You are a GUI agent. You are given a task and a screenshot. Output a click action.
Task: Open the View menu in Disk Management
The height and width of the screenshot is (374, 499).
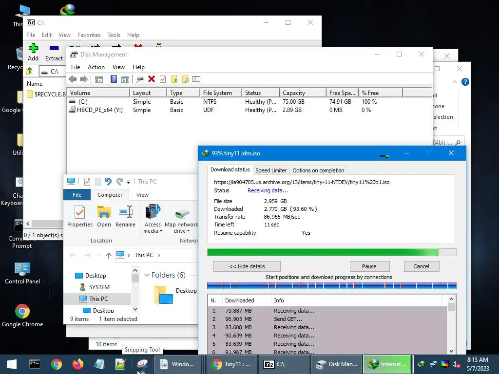[x=118, y=67]
